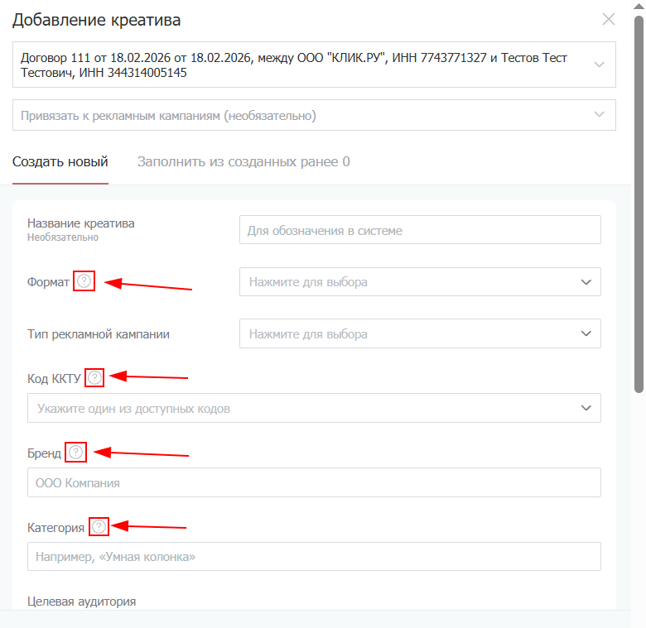Image resolution: width=646 pixels, height=628 pixels.
Task: Click the vertical scrollbar thumb
Action: point(639,204)
